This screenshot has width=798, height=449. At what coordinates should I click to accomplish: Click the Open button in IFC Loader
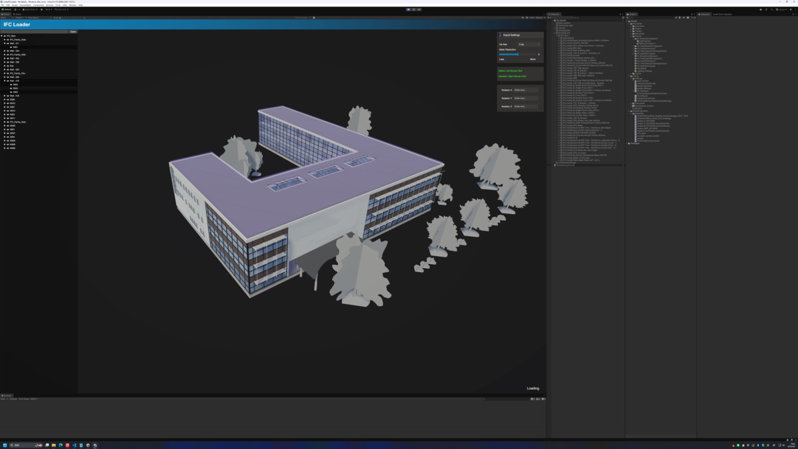tap(73, 31)
